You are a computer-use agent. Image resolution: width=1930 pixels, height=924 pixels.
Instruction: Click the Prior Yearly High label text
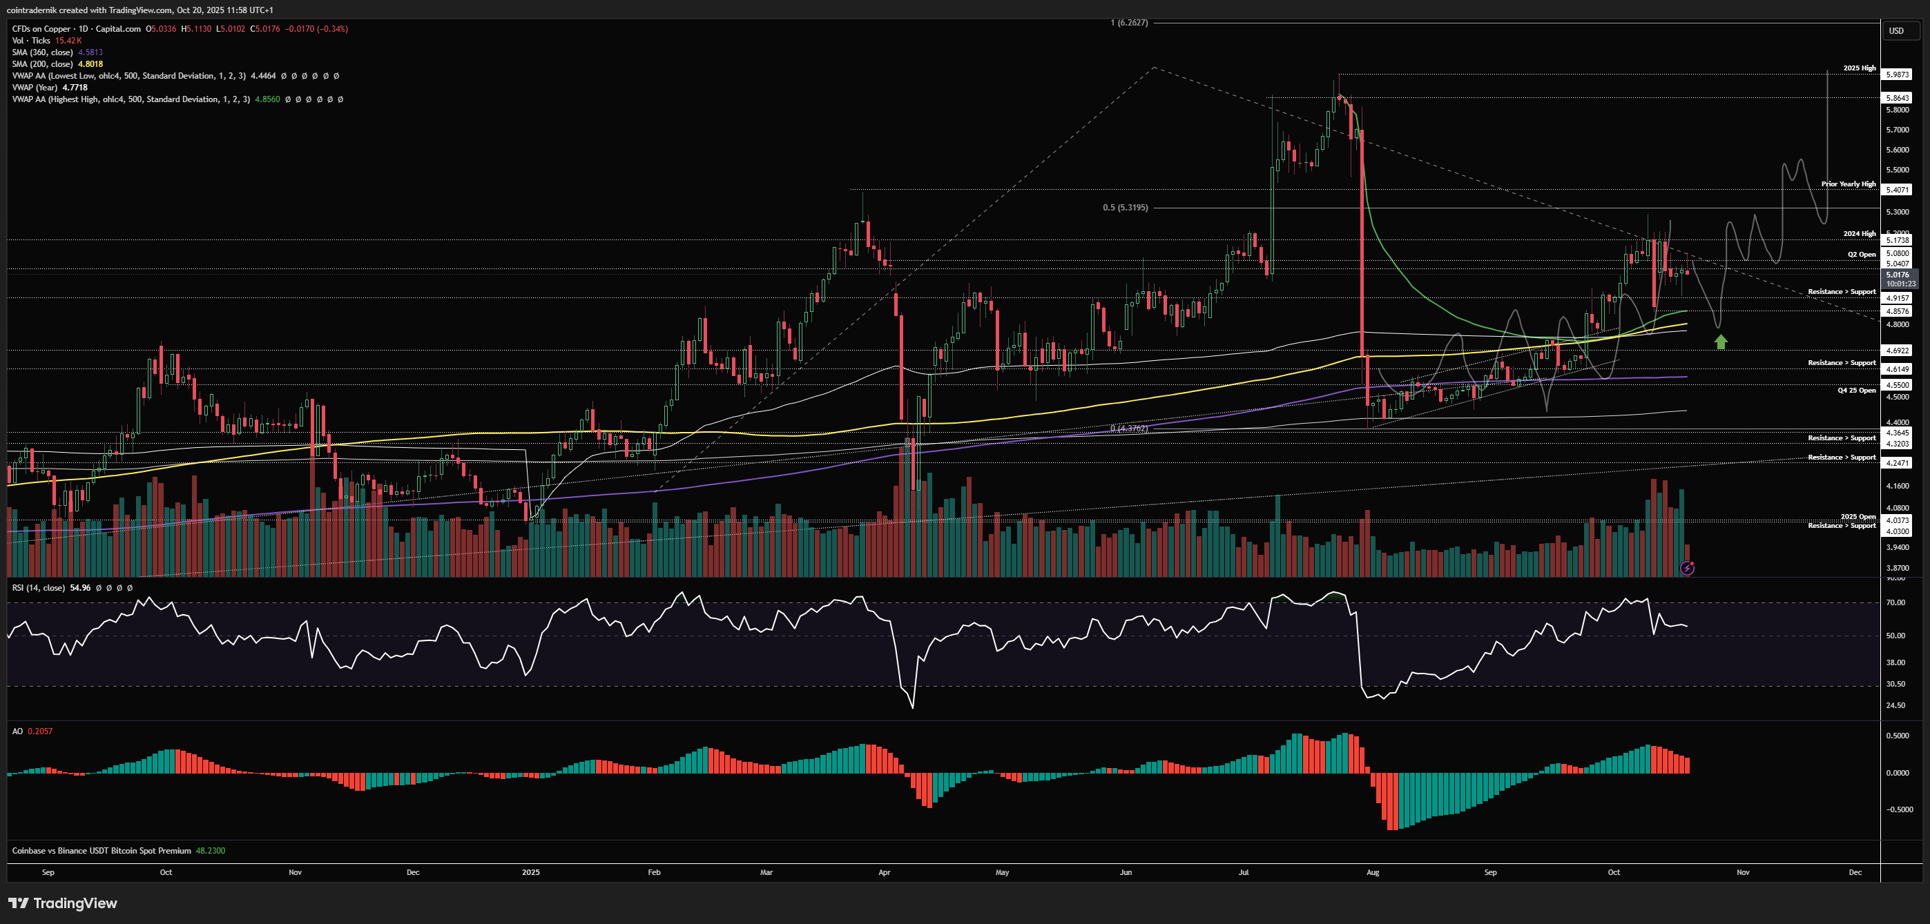coord(1849,184)
